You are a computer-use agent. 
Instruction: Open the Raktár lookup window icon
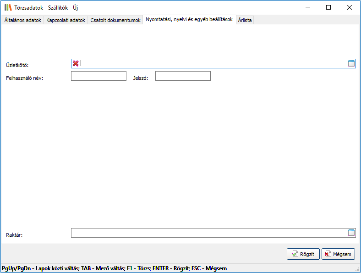(351, 233)
